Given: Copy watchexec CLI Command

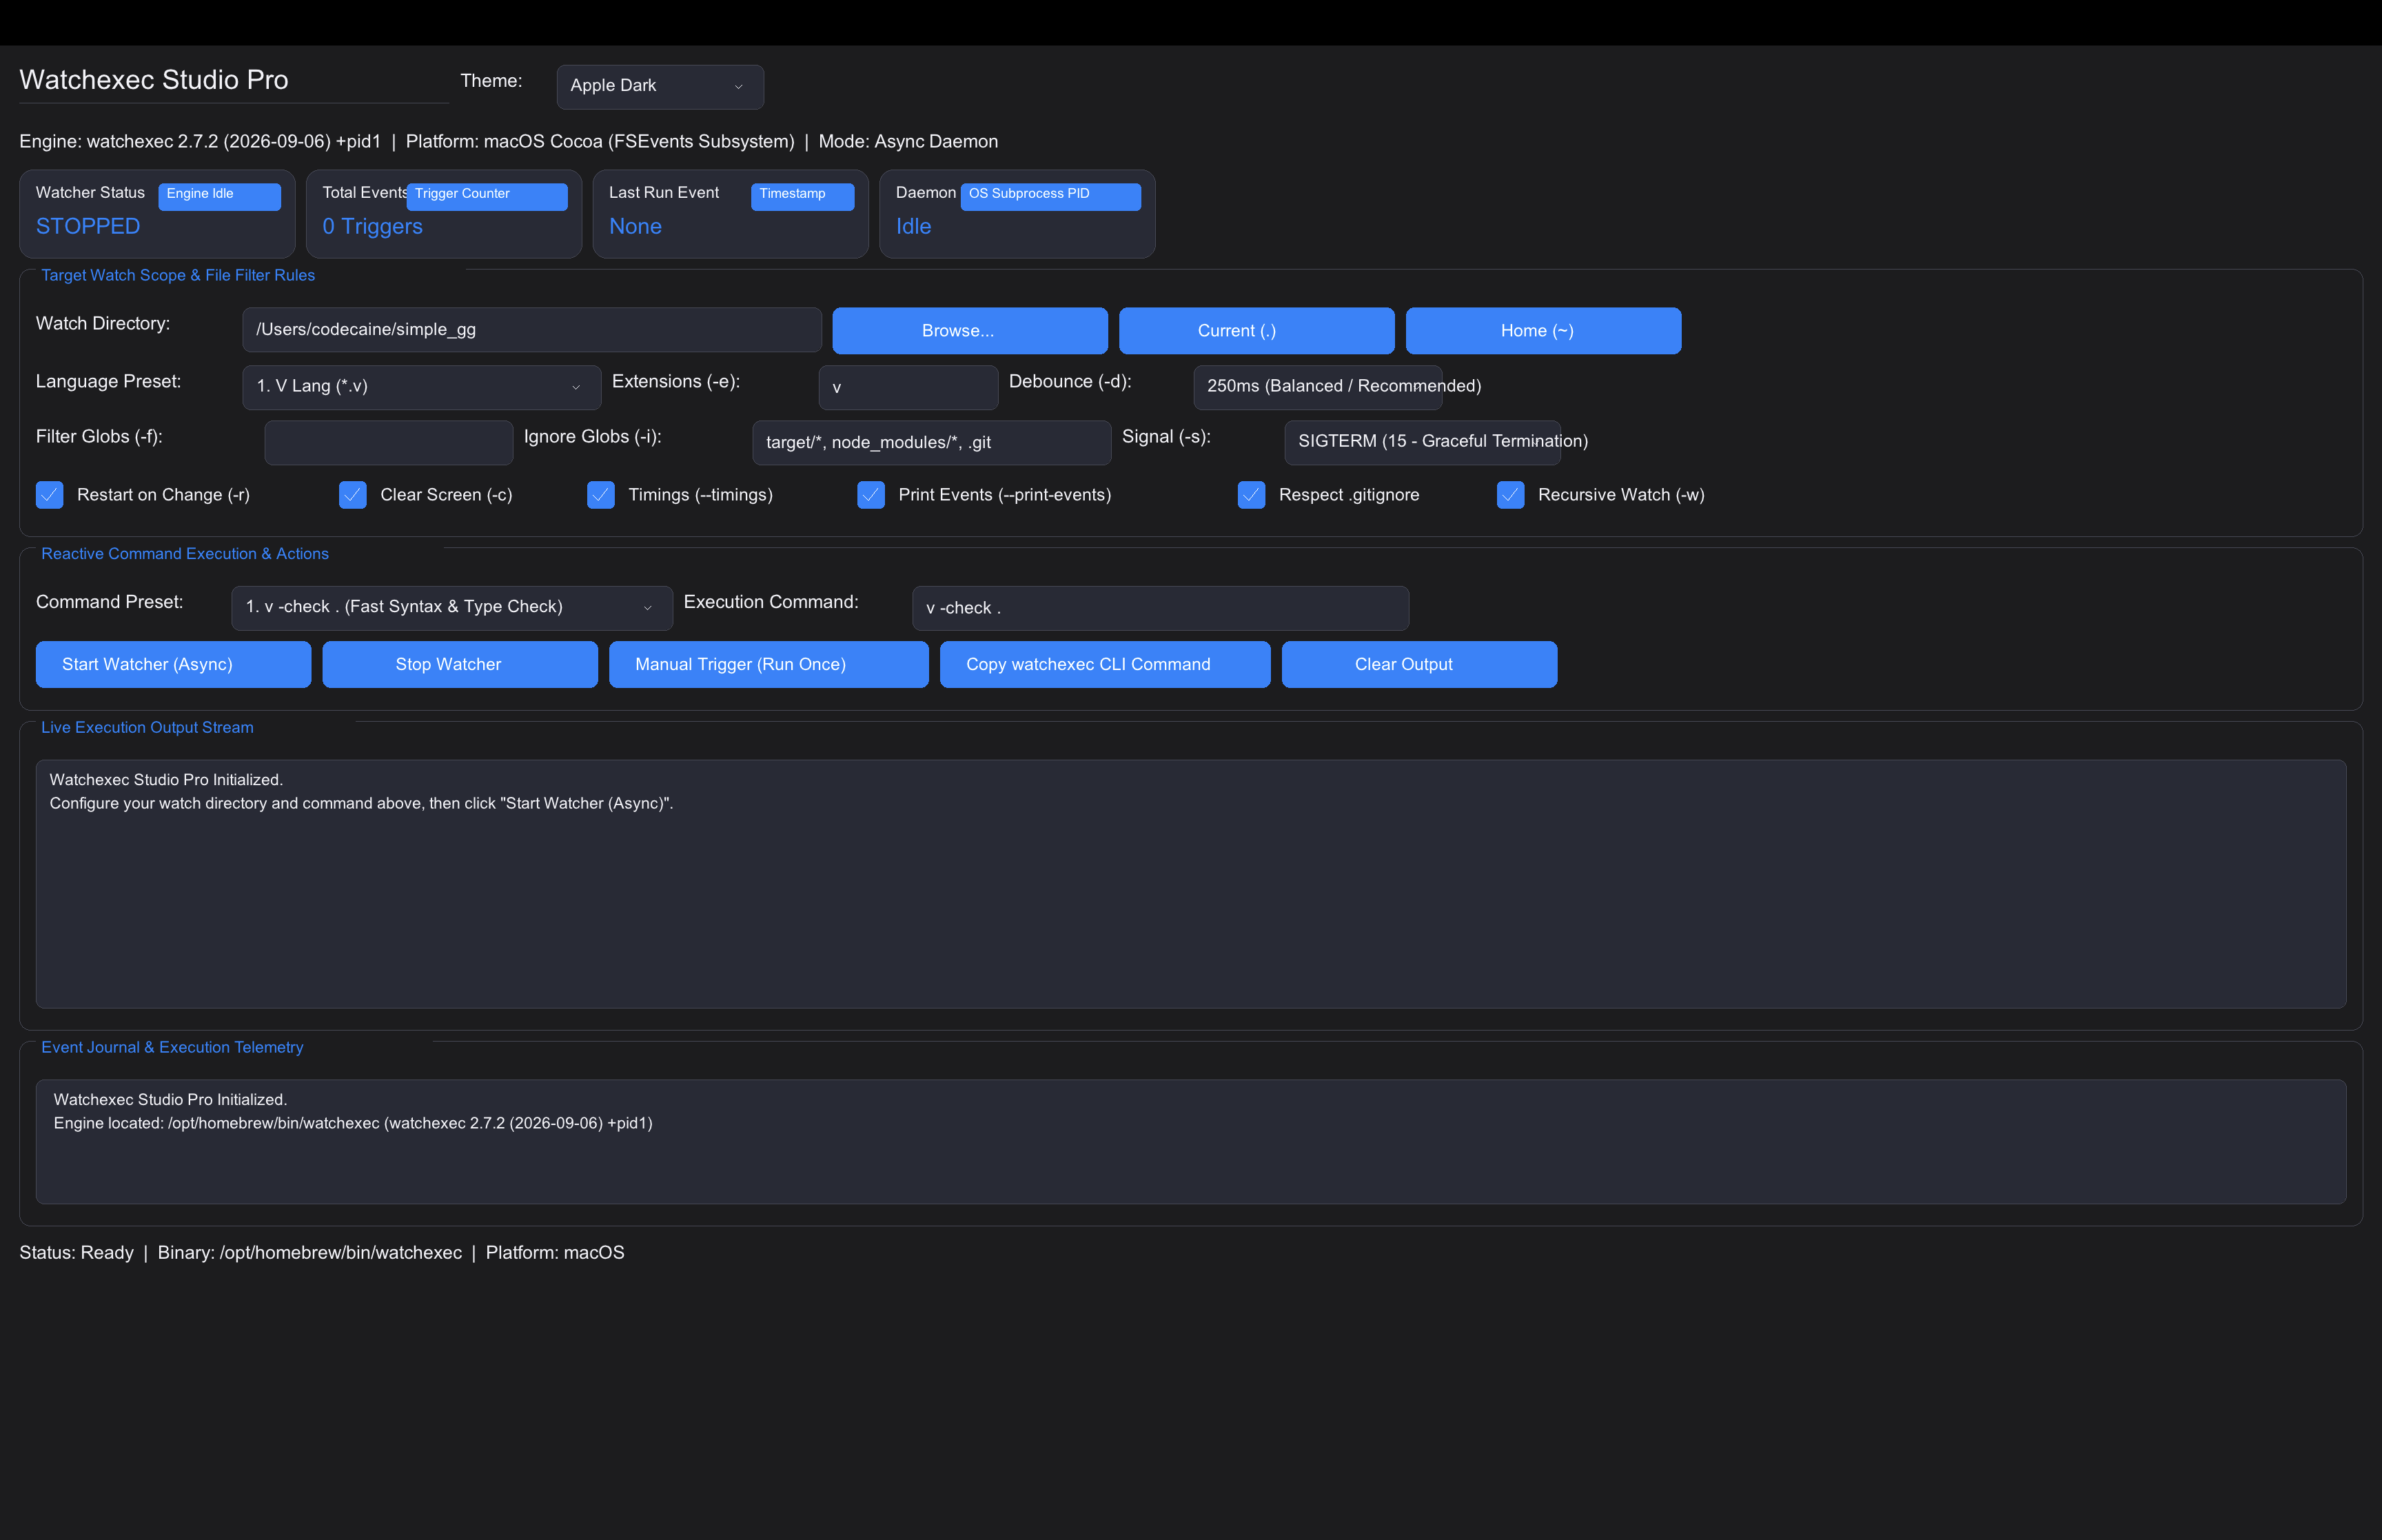Looking at the screenshot, I should pos(1105,664).
